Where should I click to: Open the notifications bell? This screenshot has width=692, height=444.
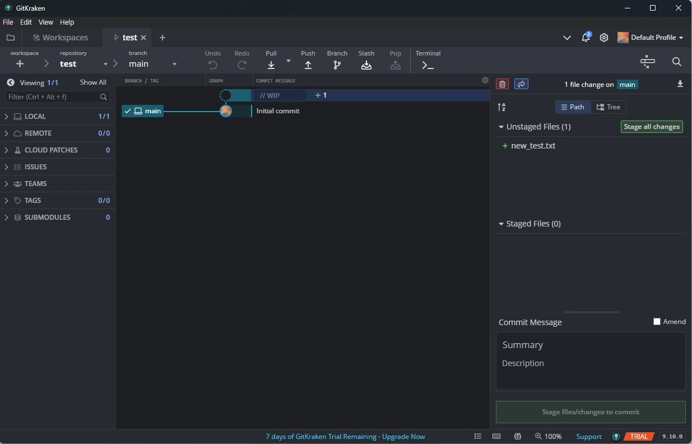[586, 38]
